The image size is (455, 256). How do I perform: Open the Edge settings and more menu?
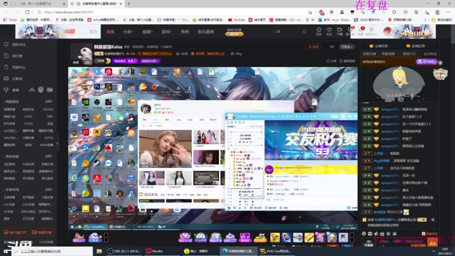[x=448, y=12]
